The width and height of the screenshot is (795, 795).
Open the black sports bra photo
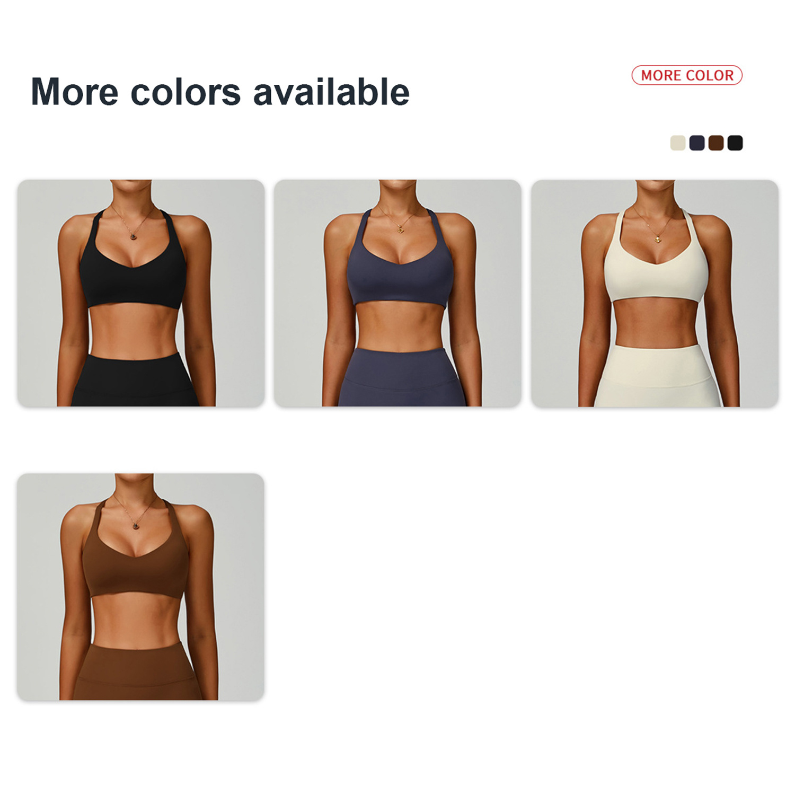(x=141, y=293)
